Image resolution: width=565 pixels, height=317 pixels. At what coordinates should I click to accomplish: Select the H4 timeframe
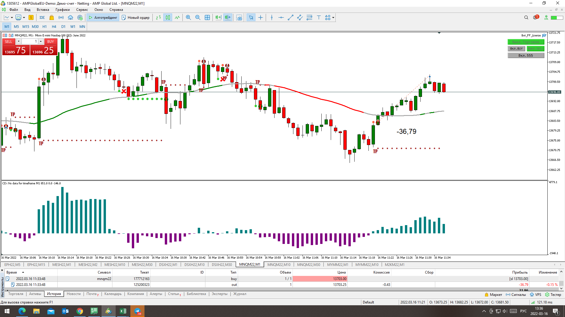tap(54, 26)
